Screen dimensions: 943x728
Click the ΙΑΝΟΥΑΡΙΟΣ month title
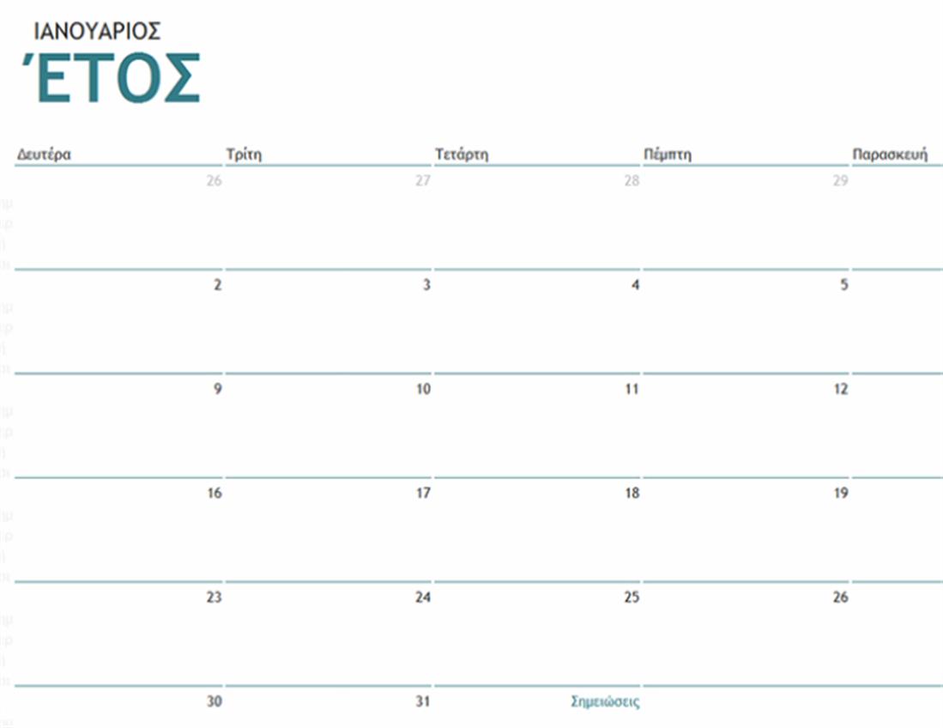tap(96, 31)
